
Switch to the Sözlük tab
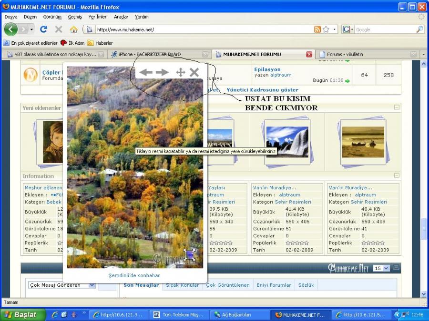coord(306,285)
